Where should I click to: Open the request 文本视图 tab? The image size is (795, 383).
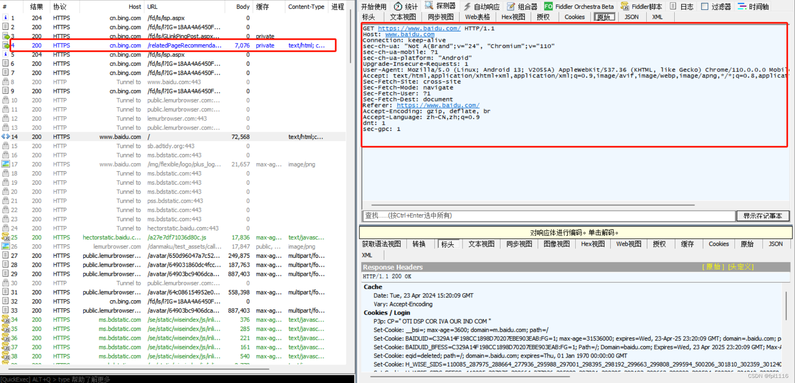click(x=403, y=17)
